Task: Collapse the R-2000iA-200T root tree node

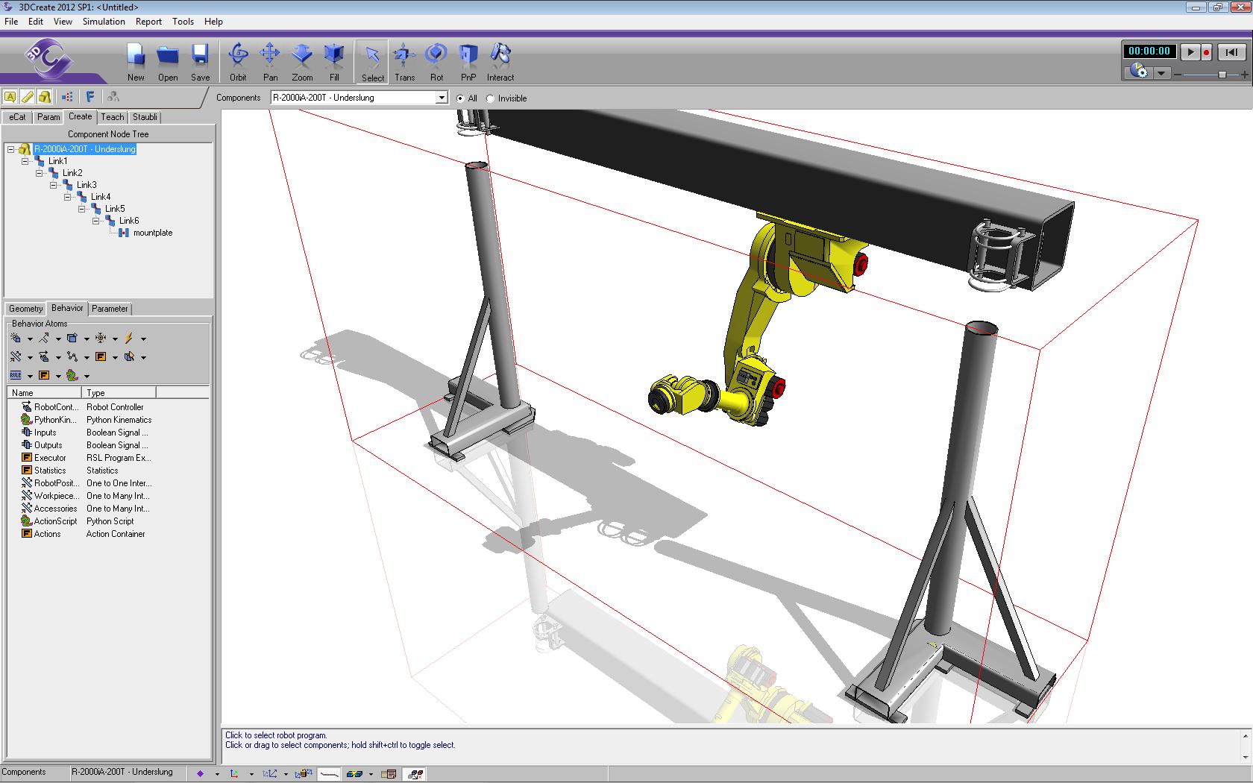Action: pyautogui.click(x=11, y=149)
